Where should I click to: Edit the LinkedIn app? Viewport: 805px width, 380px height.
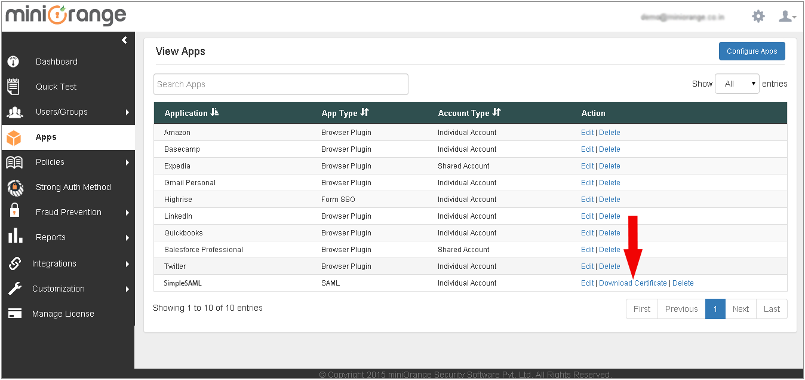click(x=587, y=216)
